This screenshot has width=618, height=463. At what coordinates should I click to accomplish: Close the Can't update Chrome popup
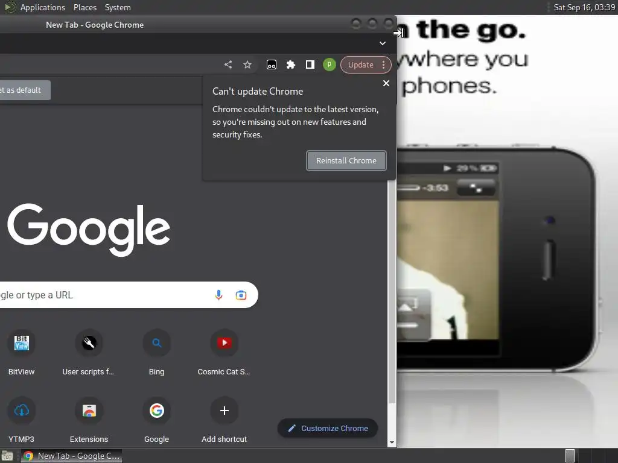[386, 83]
